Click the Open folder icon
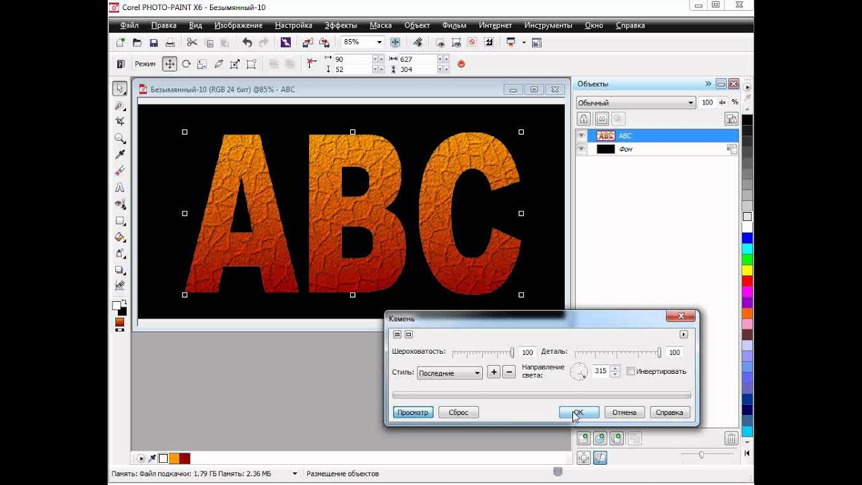Viewport: 862px width, 485px height. coord(137,42)
